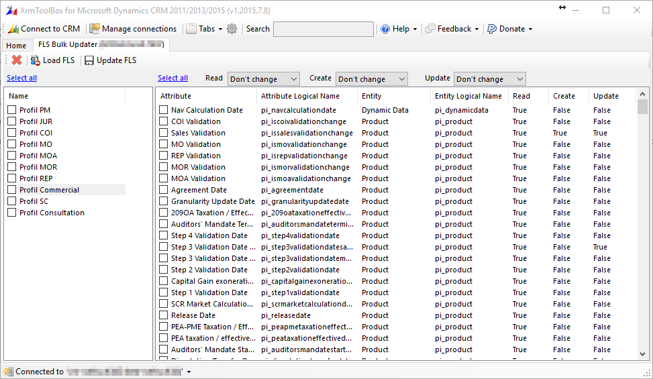
Task: Check the Agreement Date attribute checkbox
Action: (164, 190)
